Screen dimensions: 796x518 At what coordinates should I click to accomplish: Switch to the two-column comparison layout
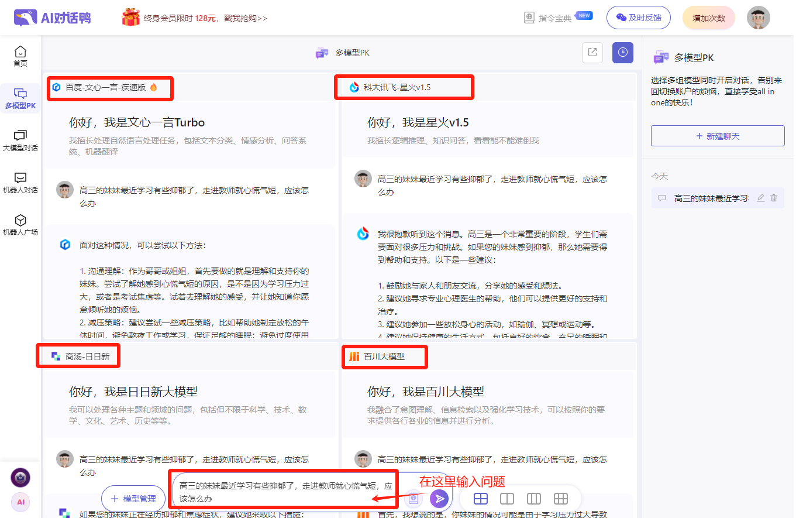pos(507,498)
